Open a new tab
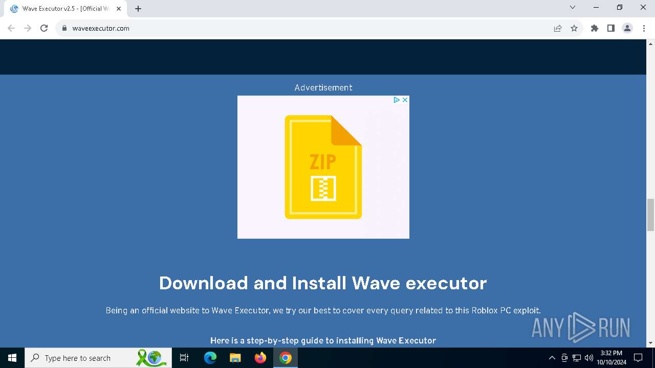Image resolution: width=655 pixels, height=368 pixels. tap(138, 9)
